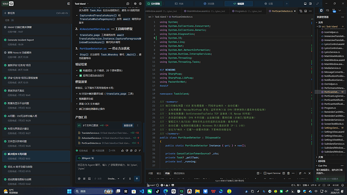This screenshot has height=195, width=347.
Task: Select the browser tab in top bar
Action: 209,4
